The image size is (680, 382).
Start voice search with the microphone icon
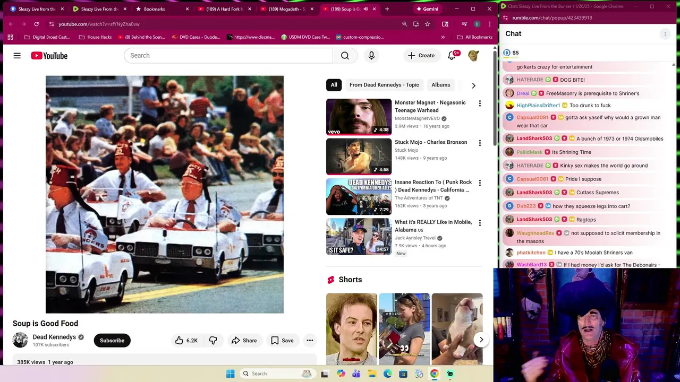[371, 56]
